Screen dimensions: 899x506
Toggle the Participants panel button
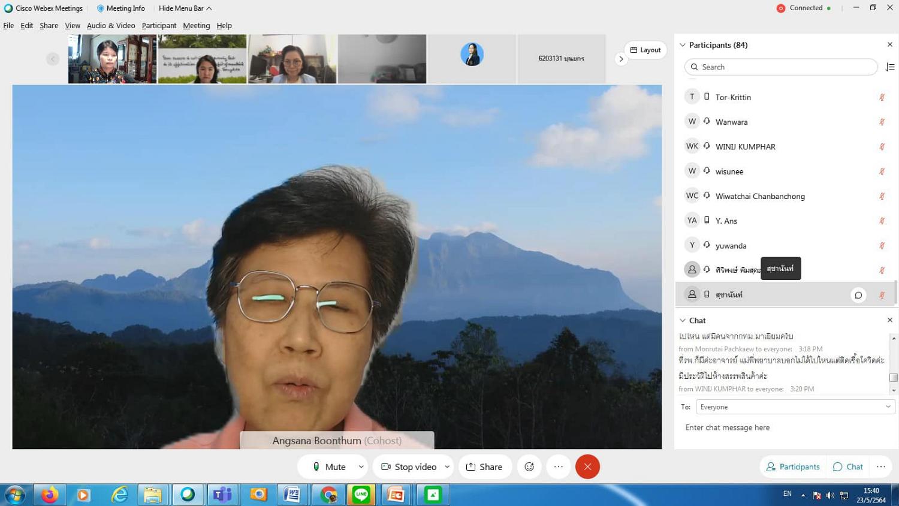pos(793,466)
